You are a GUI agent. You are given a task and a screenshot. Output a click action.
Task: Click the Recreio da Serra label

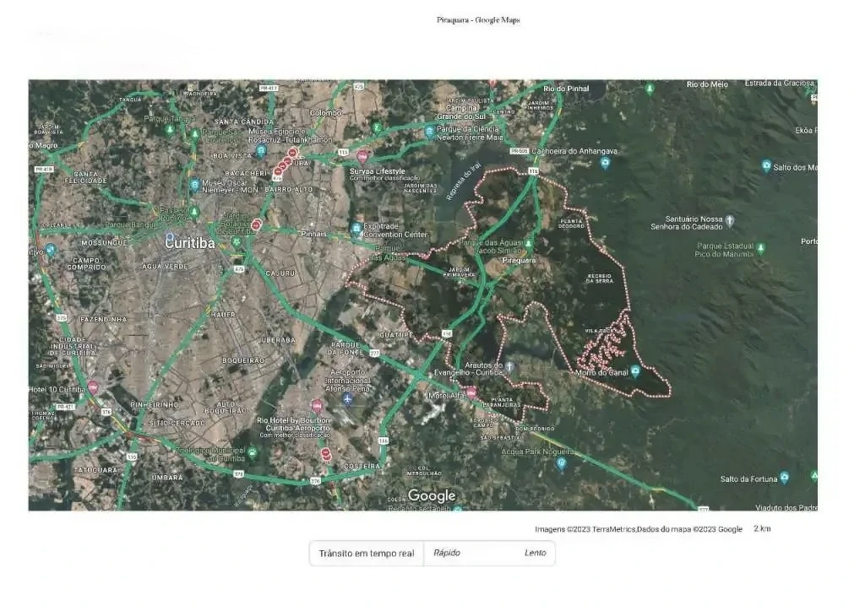[x=599, y=278]
